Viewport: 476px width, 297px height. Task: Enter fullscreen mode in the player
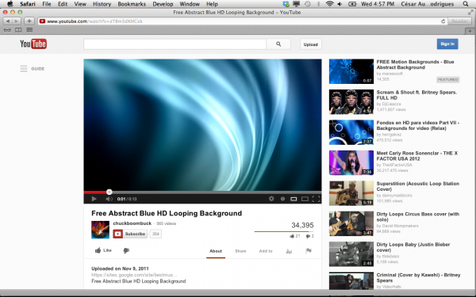click(x=316, y=199)
